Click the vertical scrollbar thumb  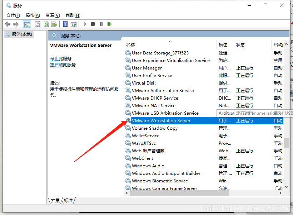287,143
